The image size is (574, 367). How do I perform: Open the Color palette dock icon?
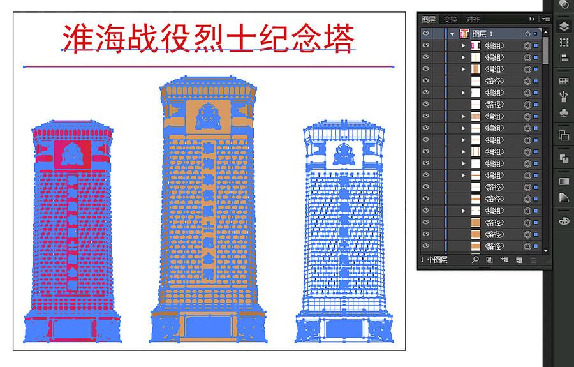[x=564, y=221]
